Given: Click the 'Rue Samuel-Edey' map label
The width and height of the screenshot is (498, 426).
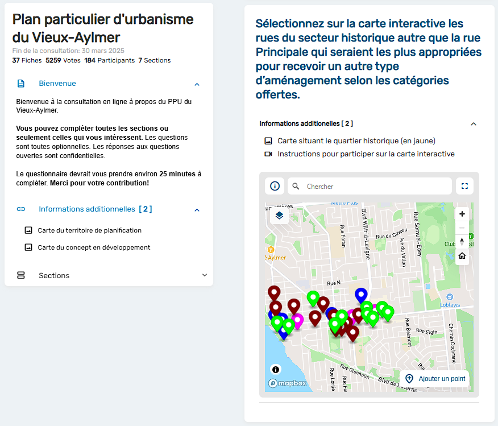Looking at the screenshot, I should 417,234.
